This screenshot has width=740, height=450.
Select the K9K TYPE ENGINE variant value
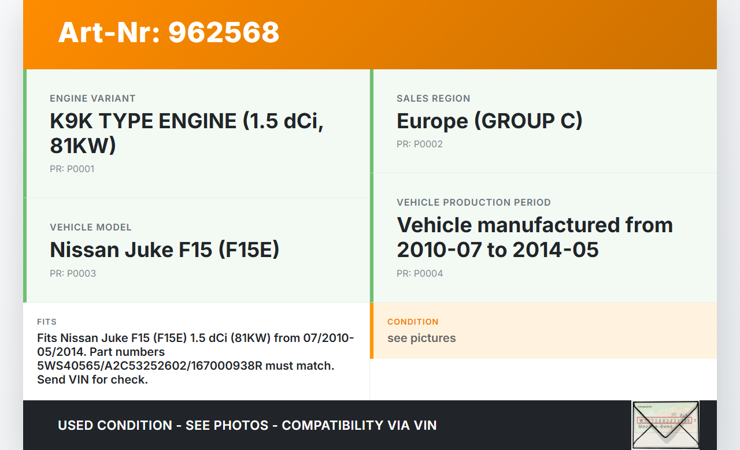186,133
